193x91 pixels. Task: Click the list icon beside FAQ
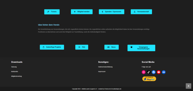[79, 47]
